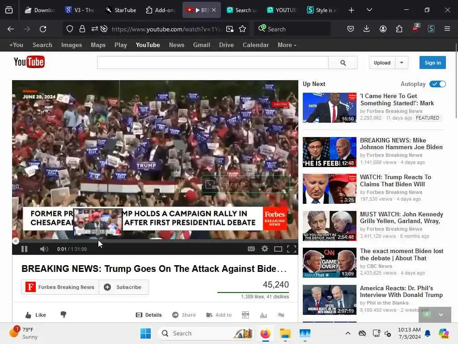Select News in Google bar
Screen dimensions: 458x344
pyautogui.click(x=176, y=45)
